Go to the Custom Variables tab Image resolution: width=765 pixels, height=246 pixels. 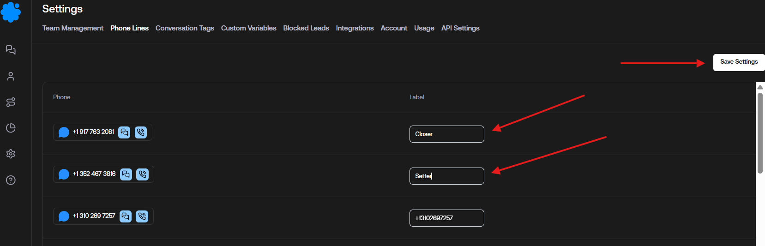coord(248,28)
